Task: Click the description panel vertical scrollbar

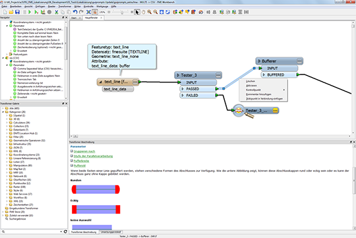Action: pos(354,181)
